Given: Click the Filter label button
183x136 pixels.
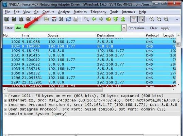Looking at the screenshot, I should tap(9, 28).
